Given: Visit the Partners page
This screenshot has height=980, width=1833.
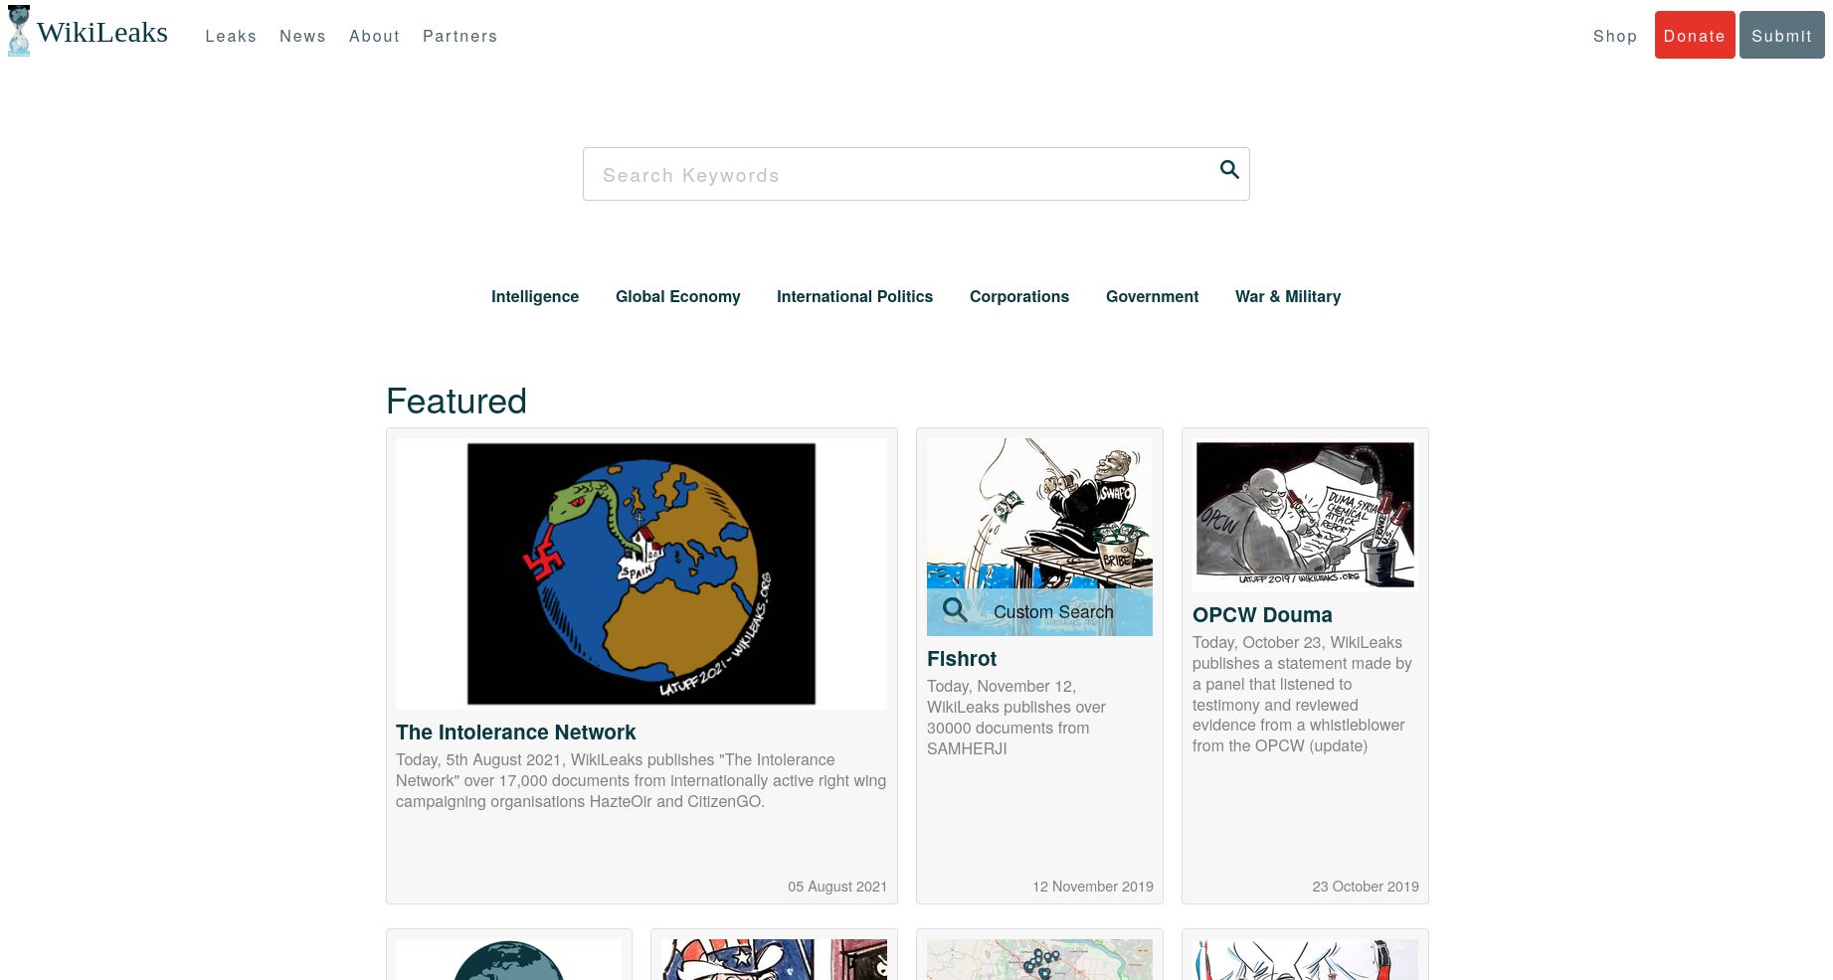Looking at the screenshot, I should point(460,36).
